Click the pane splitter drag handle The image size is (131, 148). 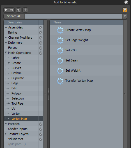(49, 94)
